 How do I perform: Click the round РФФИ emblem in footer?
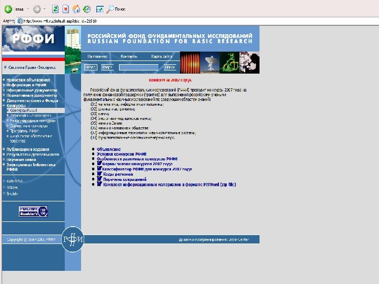coord(73,239)
